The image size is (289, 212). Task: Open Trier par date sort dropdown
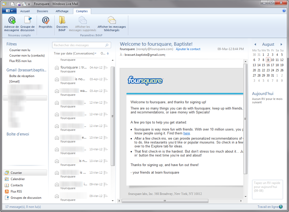pyautogui.click(x=75, y=53)
